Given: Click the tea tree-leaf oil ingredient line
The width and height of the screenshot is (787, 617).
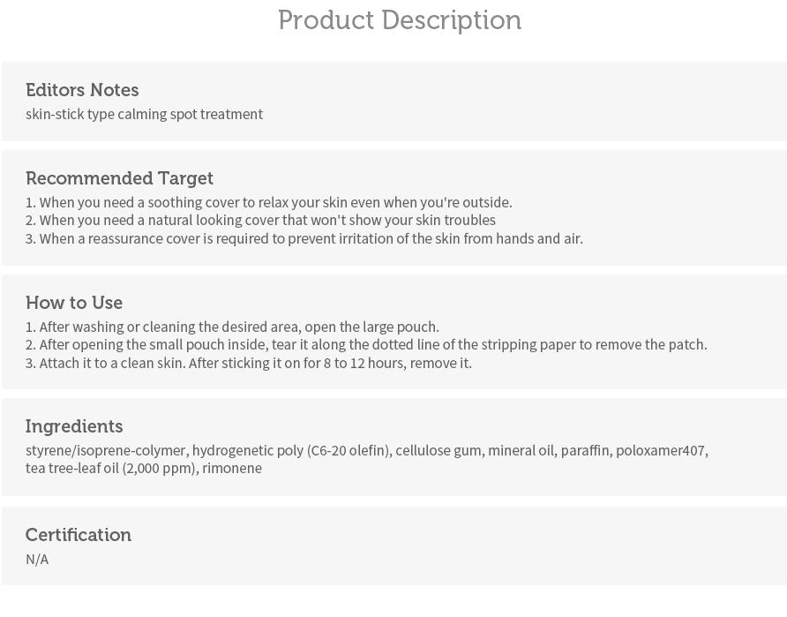Looking at the screenshot, I should point(144,469).
